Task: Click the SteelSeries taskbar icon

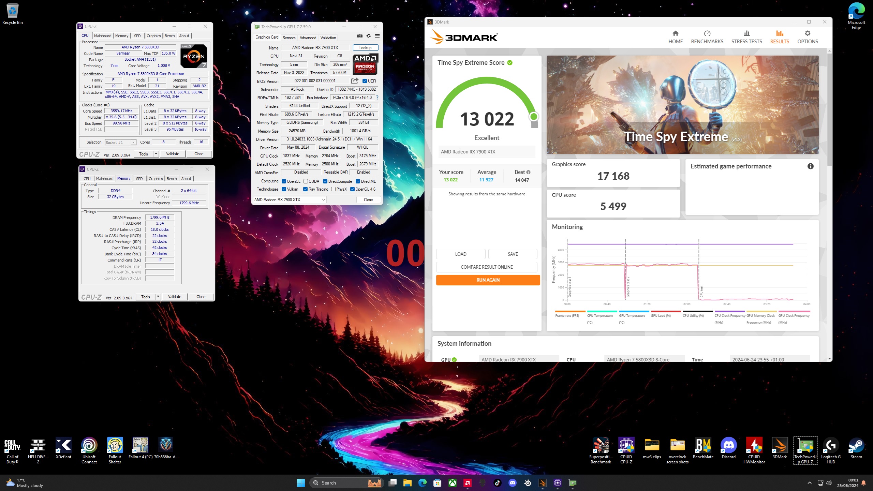Action: (528, 483)
